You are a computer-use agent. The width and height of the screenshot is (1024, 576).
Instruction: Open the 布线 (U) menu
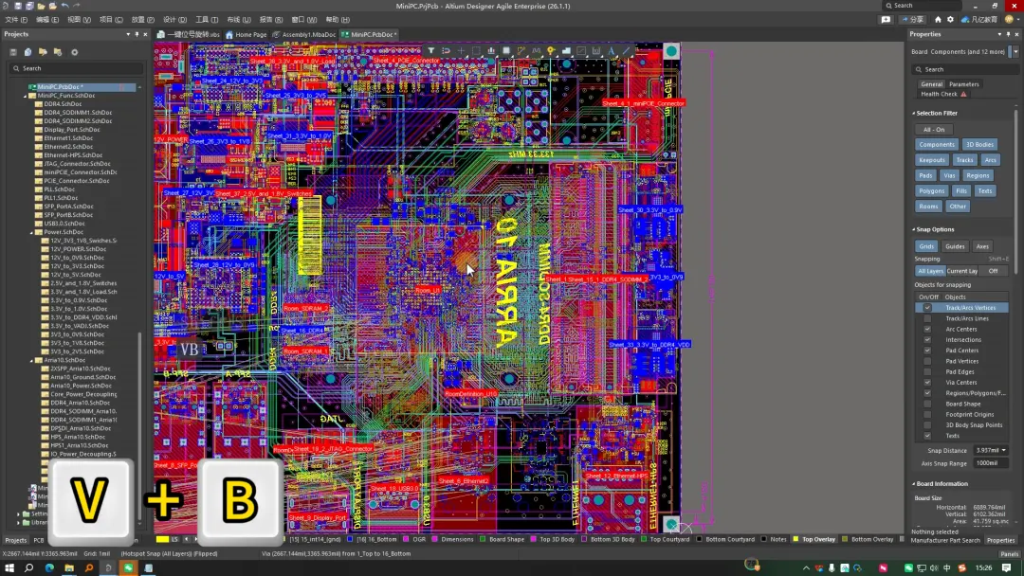click(238, 20)
